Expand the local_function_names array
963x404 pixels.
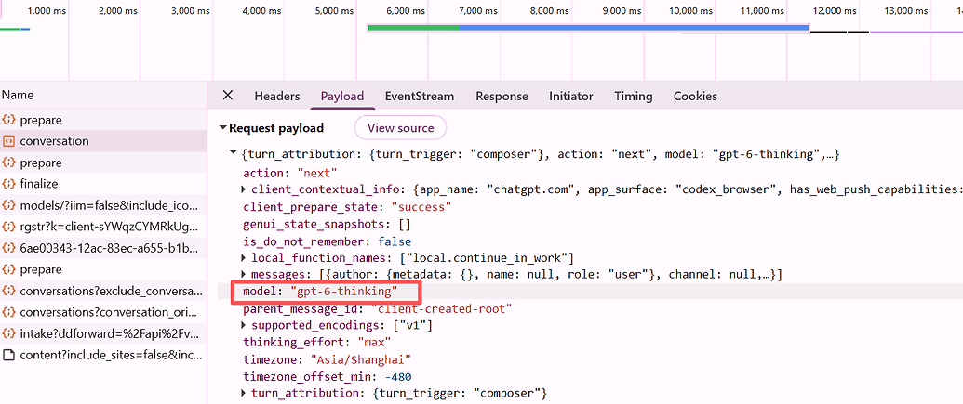(244, 257)
